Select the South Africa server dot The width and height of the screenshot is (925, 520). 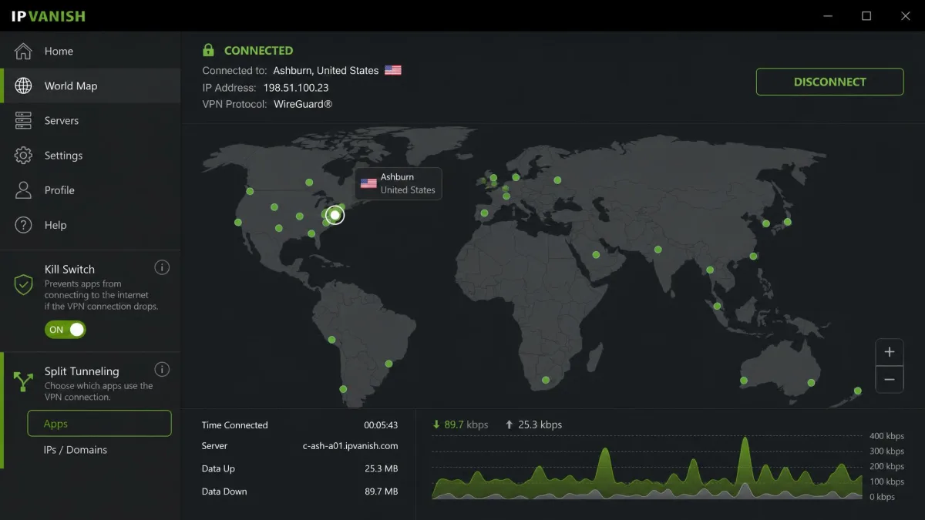pyautogui.click(x=546, y=380)
